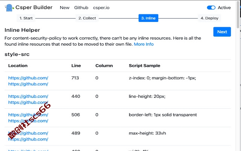Open first github.com link in line 713 row
241x151 pixels.
tap(28, 78)
